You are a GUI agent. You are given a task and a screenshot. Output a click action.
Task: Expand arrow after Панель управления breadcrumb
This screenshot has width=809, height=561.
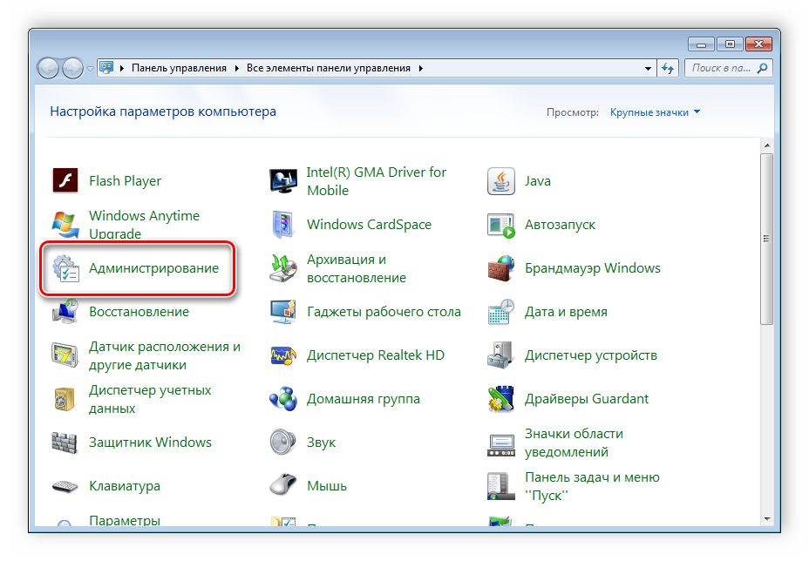236,68
